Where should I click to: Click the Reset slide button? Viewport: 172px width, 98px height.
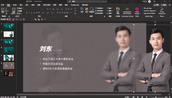pos(19,11)
